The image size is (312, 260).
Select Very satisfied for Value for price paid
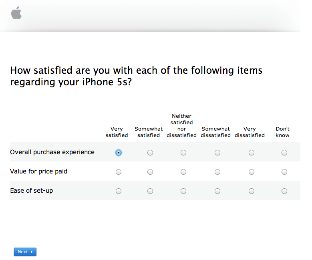coord(119,172)
